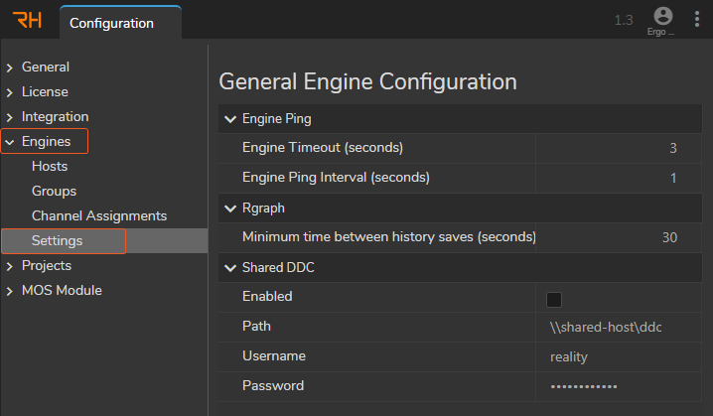Open the Groups item under Engines
This screenshot has width=713, height=416.
[54, 192]
